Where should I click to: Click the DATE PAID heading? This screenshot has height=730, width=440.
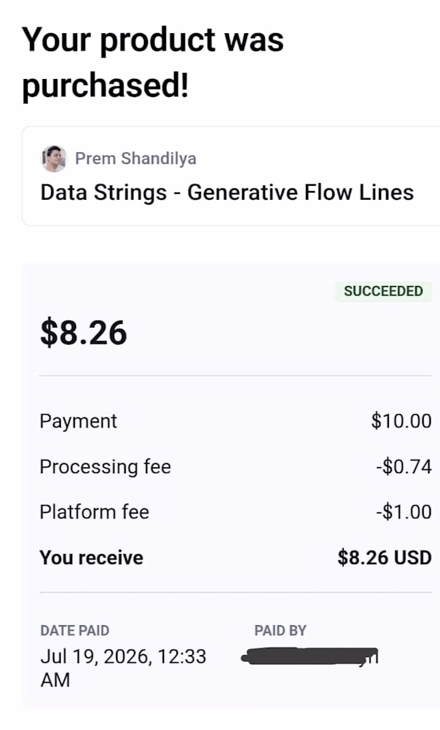(75, 630)
